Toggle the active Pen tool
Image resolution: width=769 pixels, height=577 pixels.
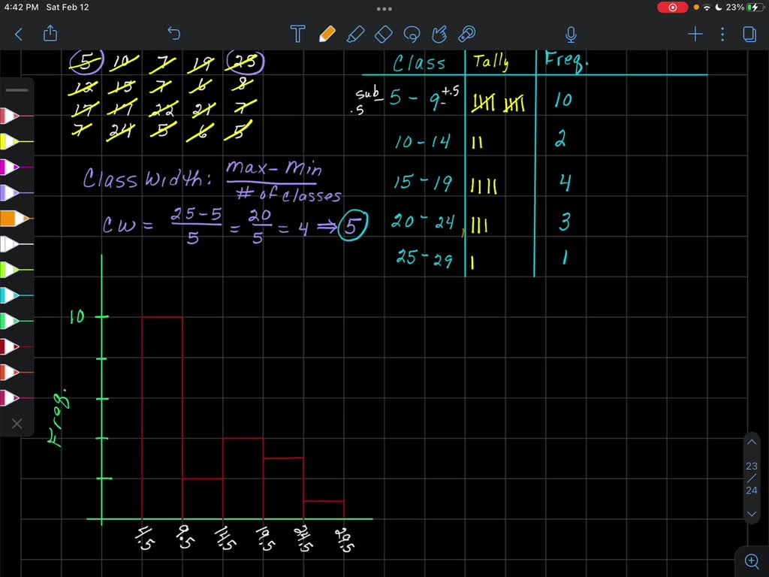[x=327, y=34]
